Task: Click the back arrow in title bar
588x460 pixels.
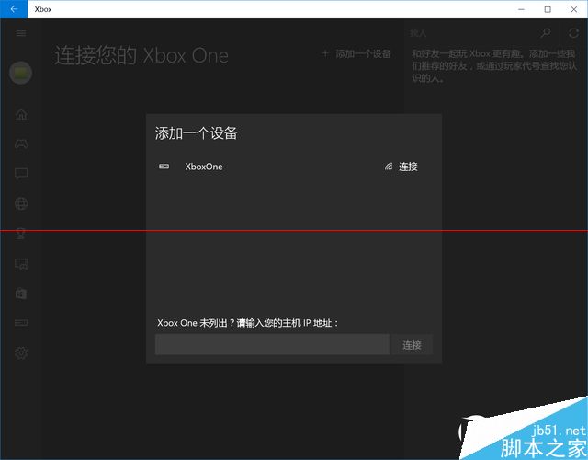Action: [13, 9]
